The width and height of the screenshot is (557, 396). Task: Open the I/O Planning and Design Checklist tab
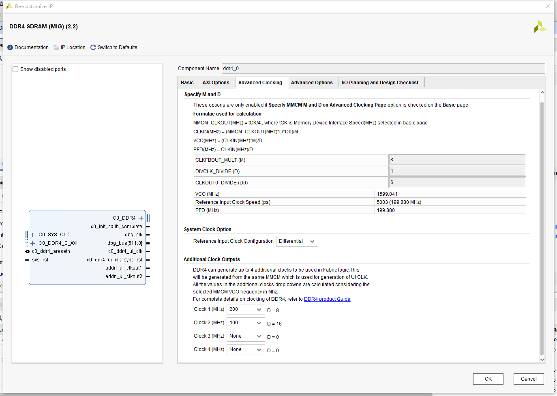coord(380,83)
